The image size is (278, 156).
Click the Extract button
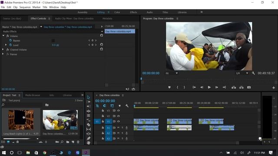click(x=242, y=88)
